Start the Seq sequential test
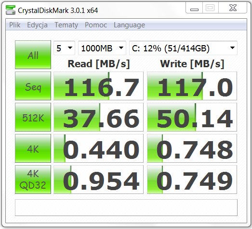The height and width of the screenshot is (229, 252). click(33, 86)
